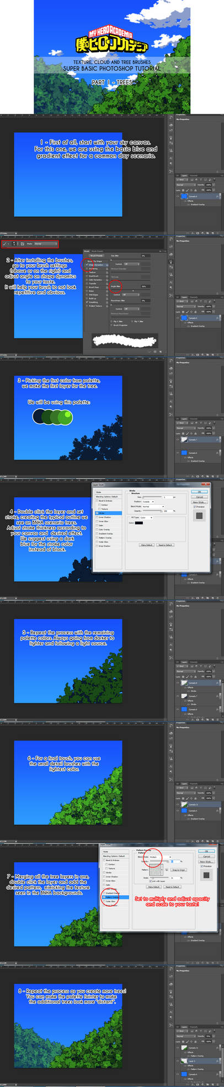The height and width of the screenshot is (1087, 224).
Task: Click Reset to Default in the Stroke dialog
Action: click(x=165, y=545)
